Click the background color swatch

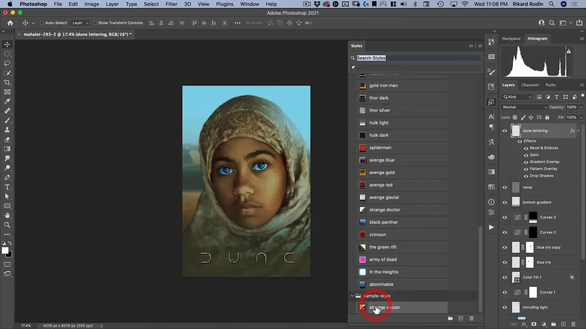[x=10, y=255]
